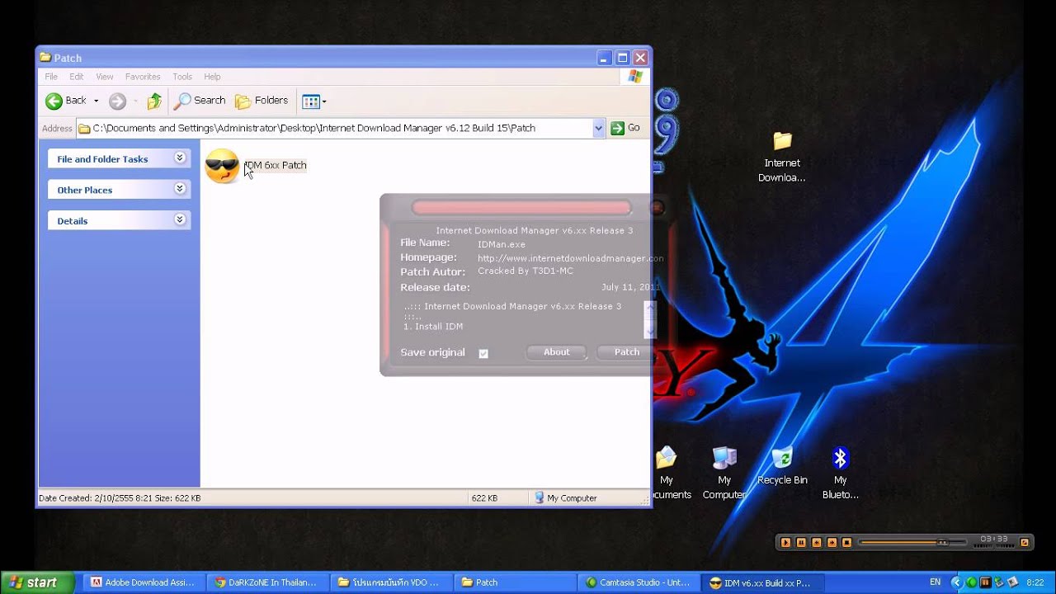Click rewind on the desktop media widget
The height and width of the screenshot is (594, 1056).
pyautogui.click(x=816, y=542)
